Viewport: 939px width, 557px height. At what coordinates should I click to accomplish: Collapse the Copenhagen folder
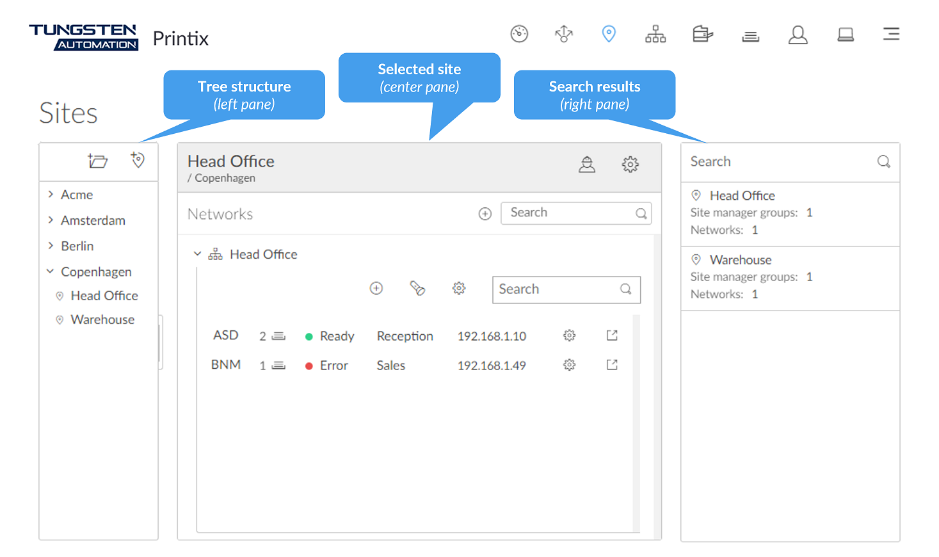pos(51,271)
